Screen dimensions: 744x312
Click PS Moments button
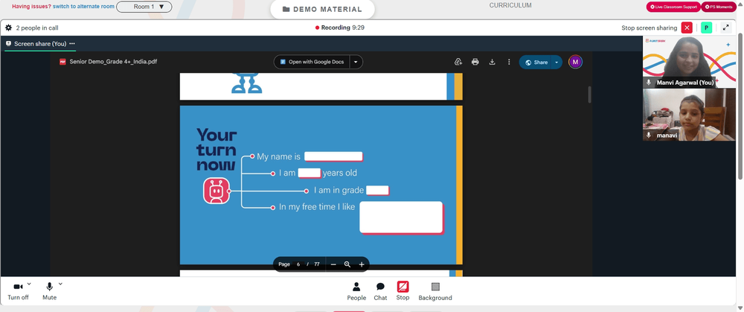tap(719, 7)
